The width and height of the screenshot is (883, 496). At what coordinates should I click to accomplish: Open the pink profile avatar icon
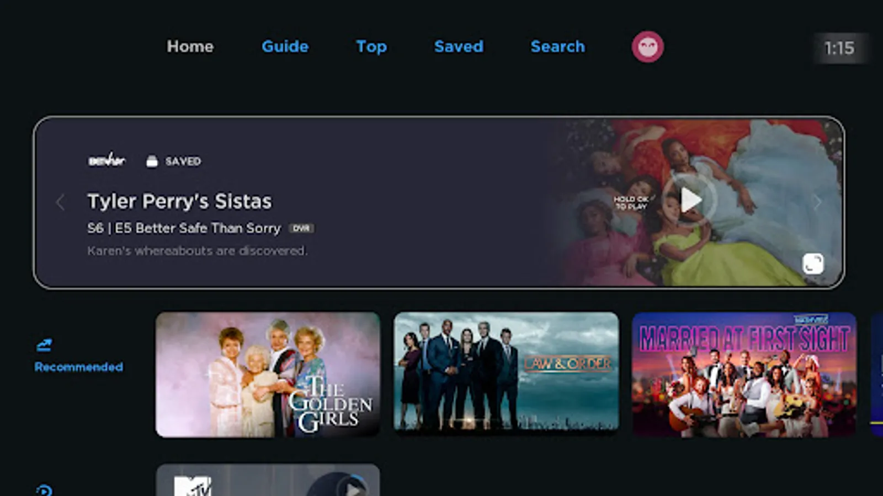click(647, 47)
